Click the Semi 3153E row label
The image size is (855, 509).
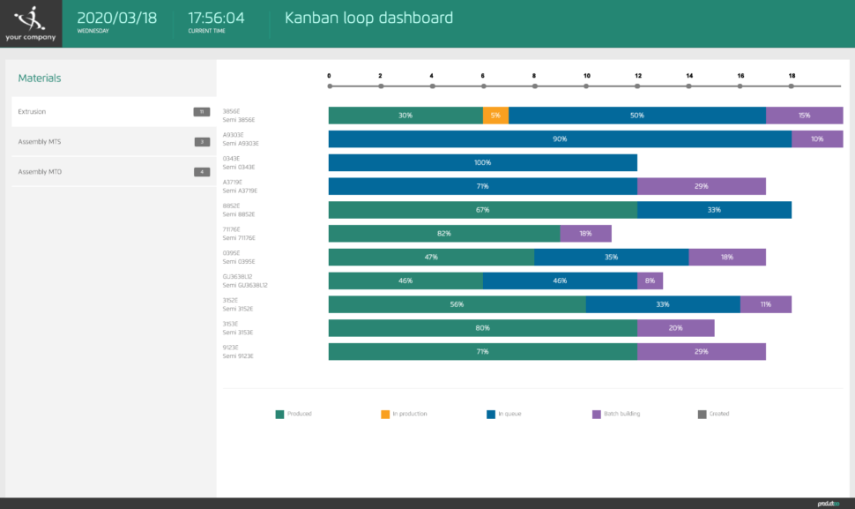[x=238, y=333]
